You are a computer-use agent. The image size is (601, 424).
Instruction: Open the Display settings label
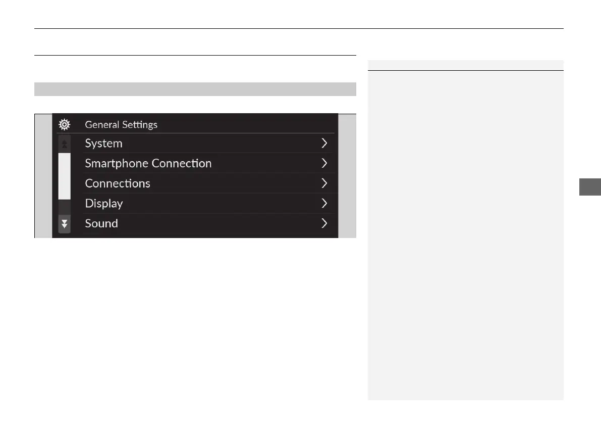pyautogui.click(x=104, y=203)
